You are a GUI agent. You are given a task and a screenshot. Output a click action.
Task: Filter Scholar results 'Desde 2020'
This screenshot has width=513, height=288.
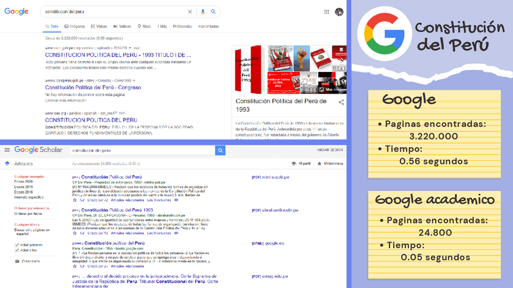point(24,182)
